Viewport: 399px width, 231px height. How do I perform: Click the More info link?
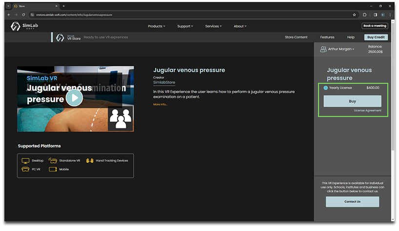tap(160, 104)
